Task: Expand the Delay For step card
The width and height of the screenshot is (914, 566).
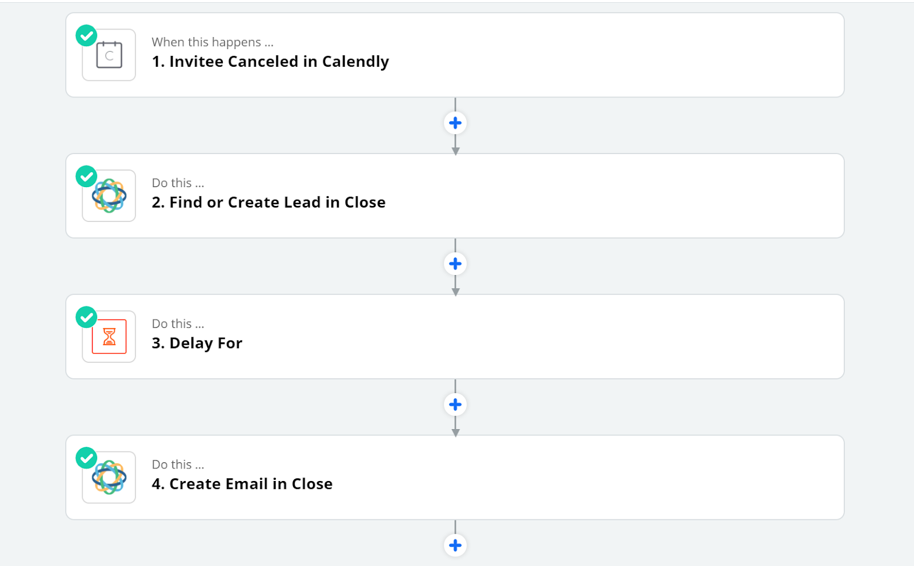Action: click(455, 337)
